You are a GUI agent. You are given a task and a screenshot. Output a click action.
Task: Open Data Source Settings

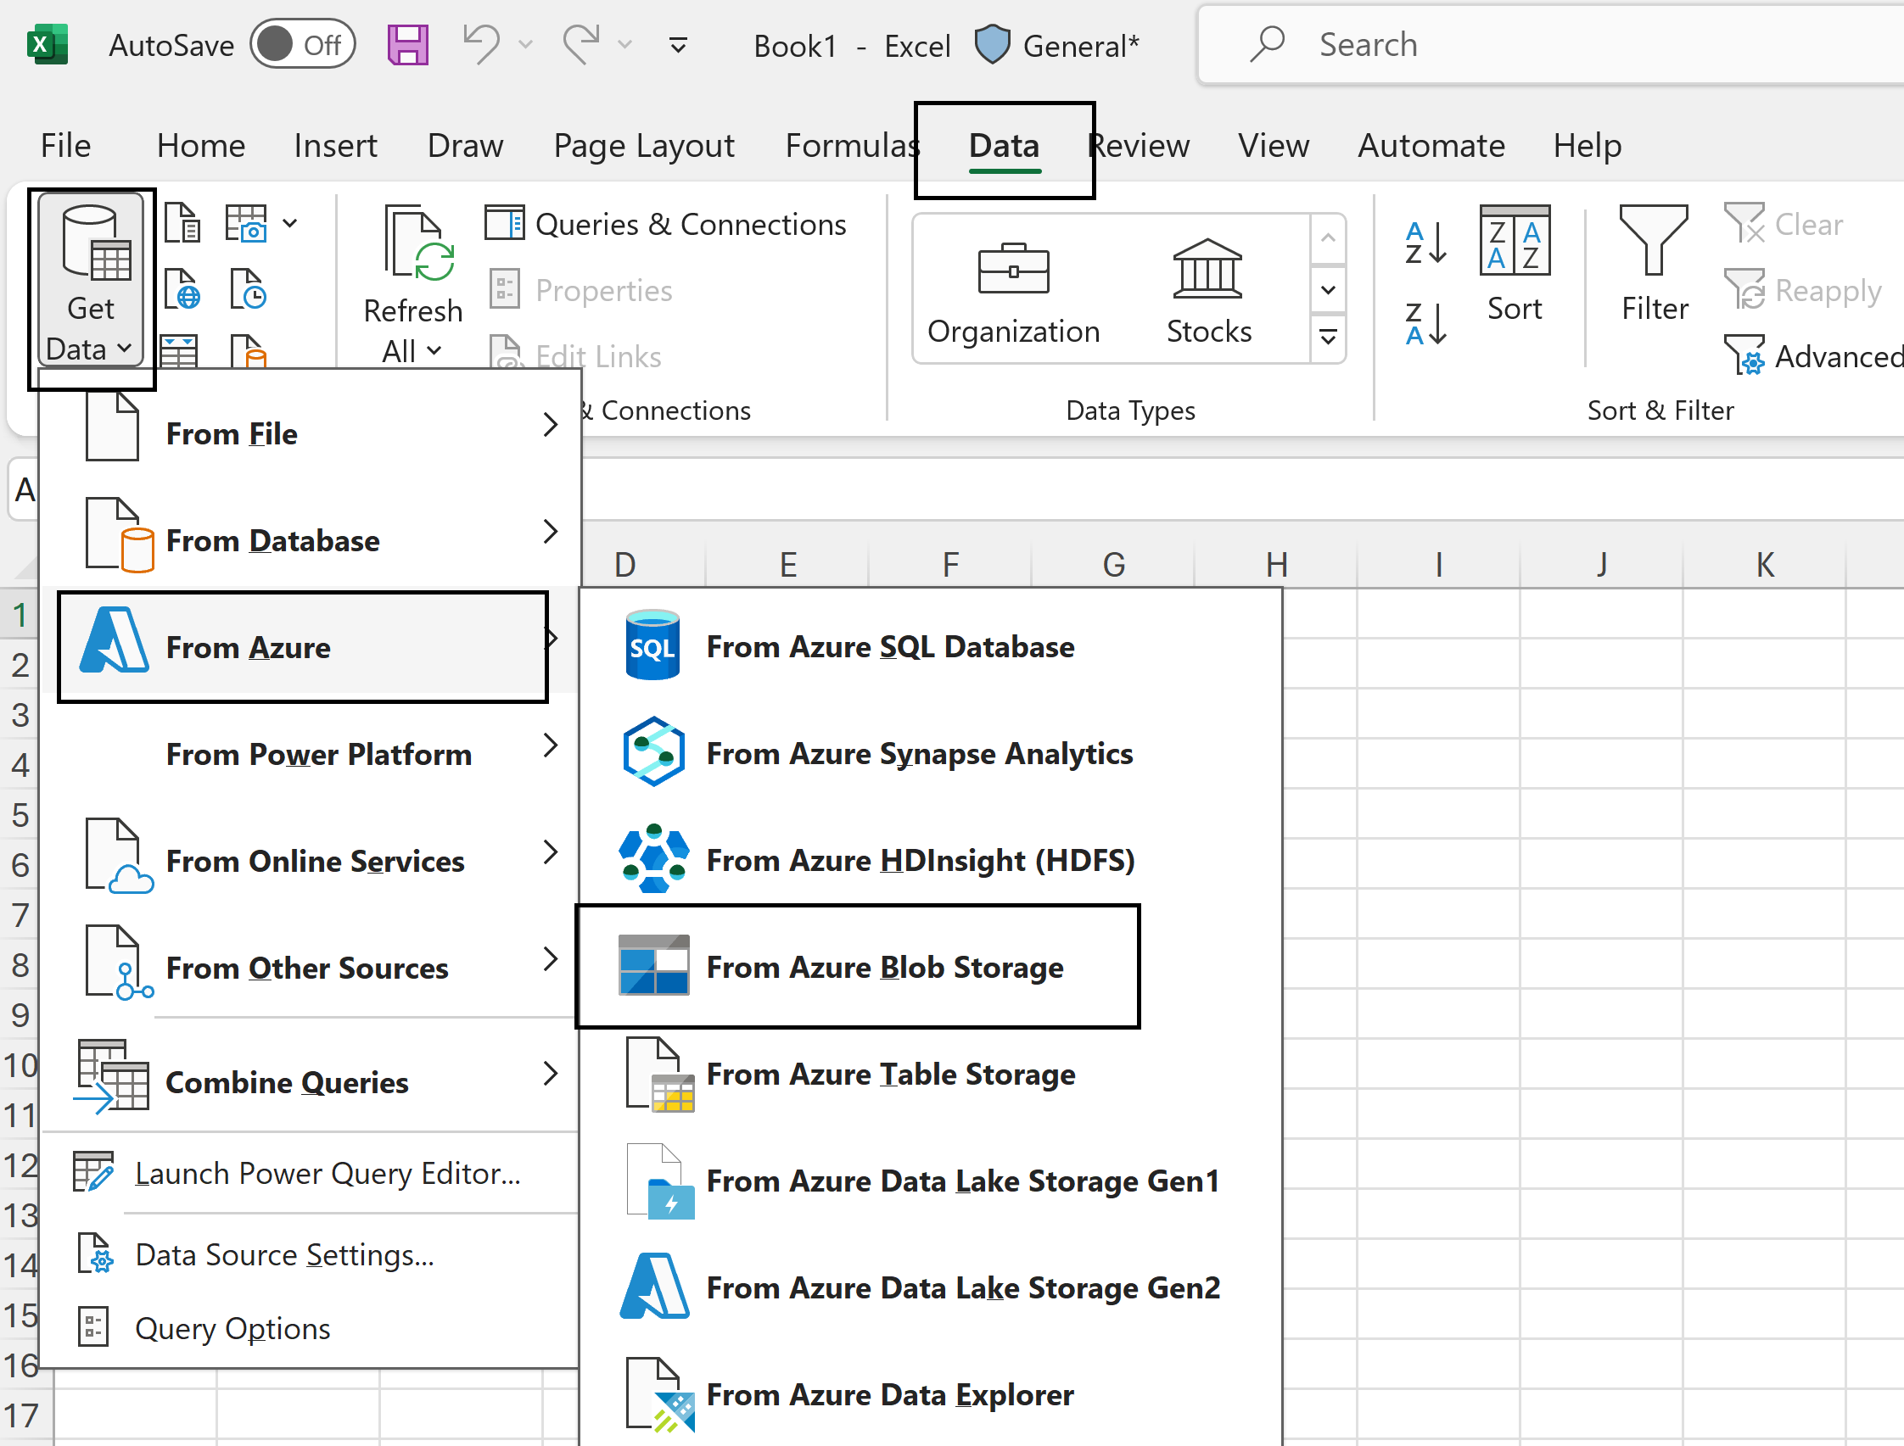[310, 1254]
